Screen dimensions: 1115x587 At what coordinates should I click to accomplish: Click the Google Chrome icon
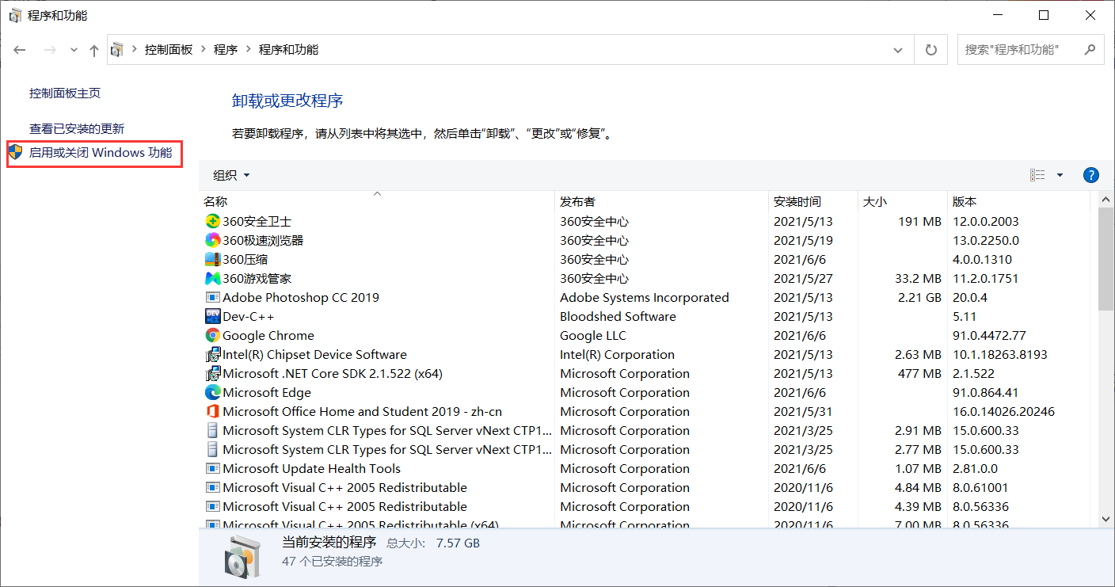pyautogui.click(x=212, y=335)
